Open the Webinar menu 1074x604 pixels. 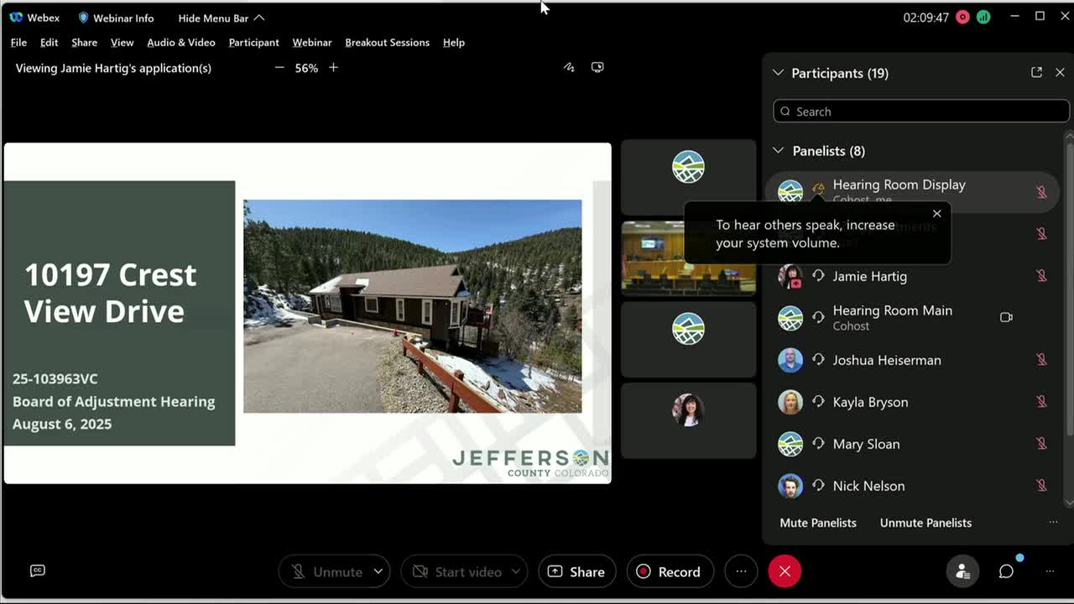(x=312, y=42)
